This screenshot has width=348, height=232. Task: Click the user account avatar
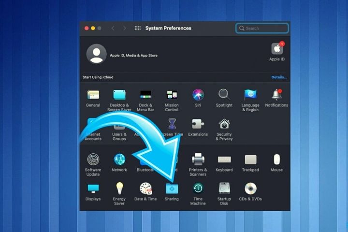tap(96, 54)
